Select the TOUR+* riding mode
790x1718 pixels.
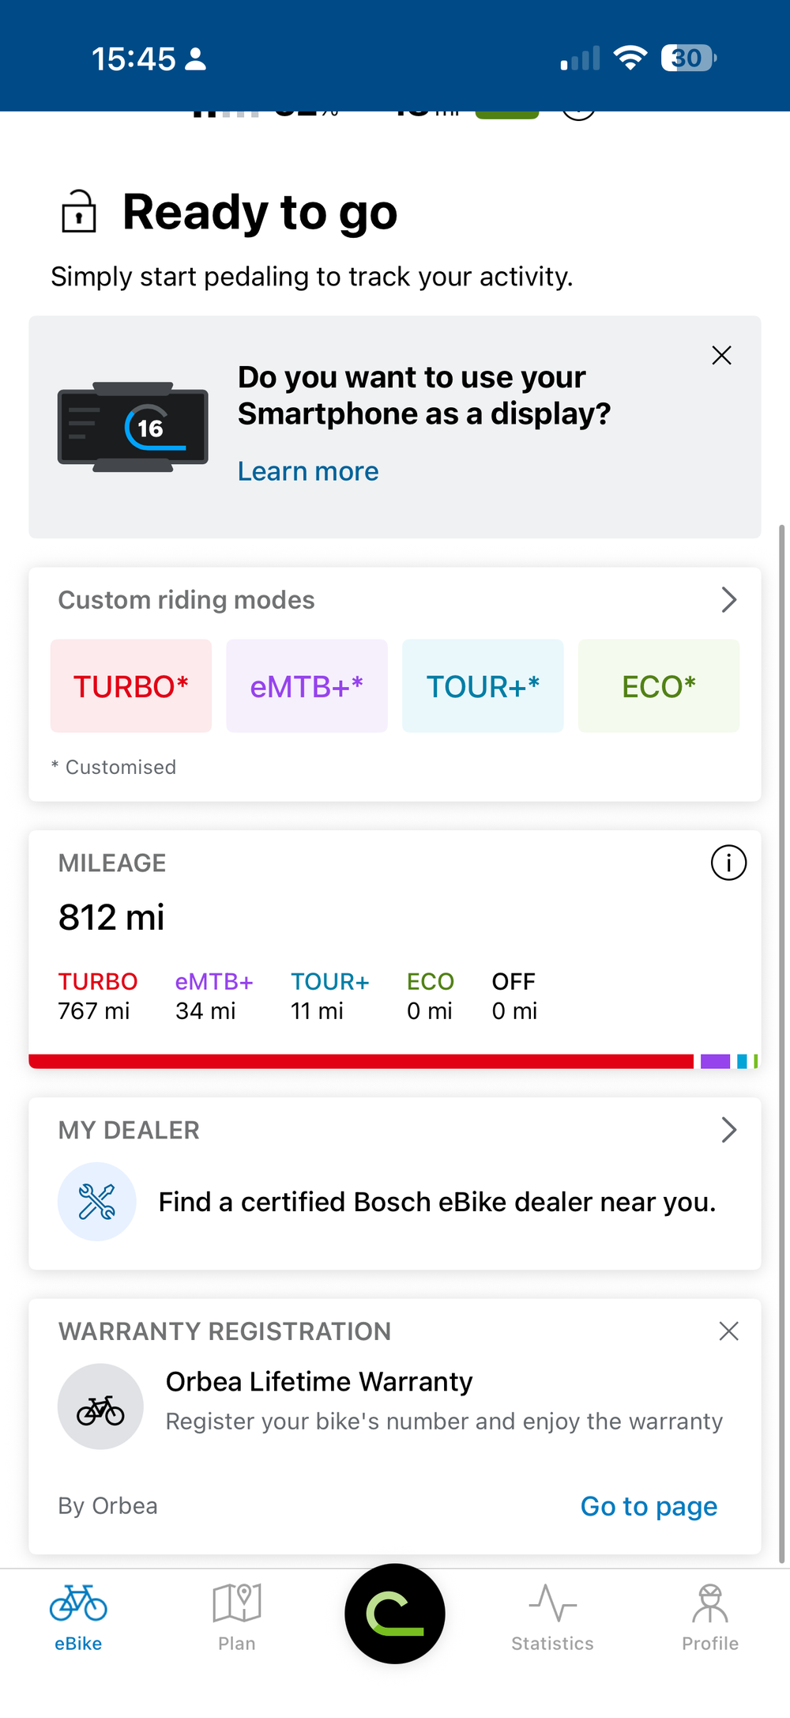(x=483, y=686)
